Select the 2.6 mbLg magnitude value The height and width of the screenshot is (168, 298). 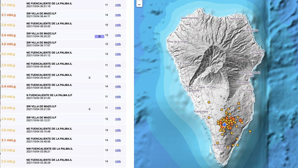8,130
